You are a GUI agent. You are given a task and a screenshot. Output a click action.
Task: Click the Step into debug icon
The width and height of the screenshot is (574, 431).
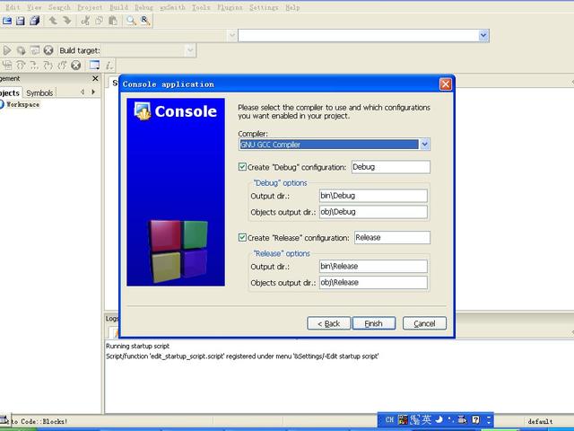click(x=34, y=66)
